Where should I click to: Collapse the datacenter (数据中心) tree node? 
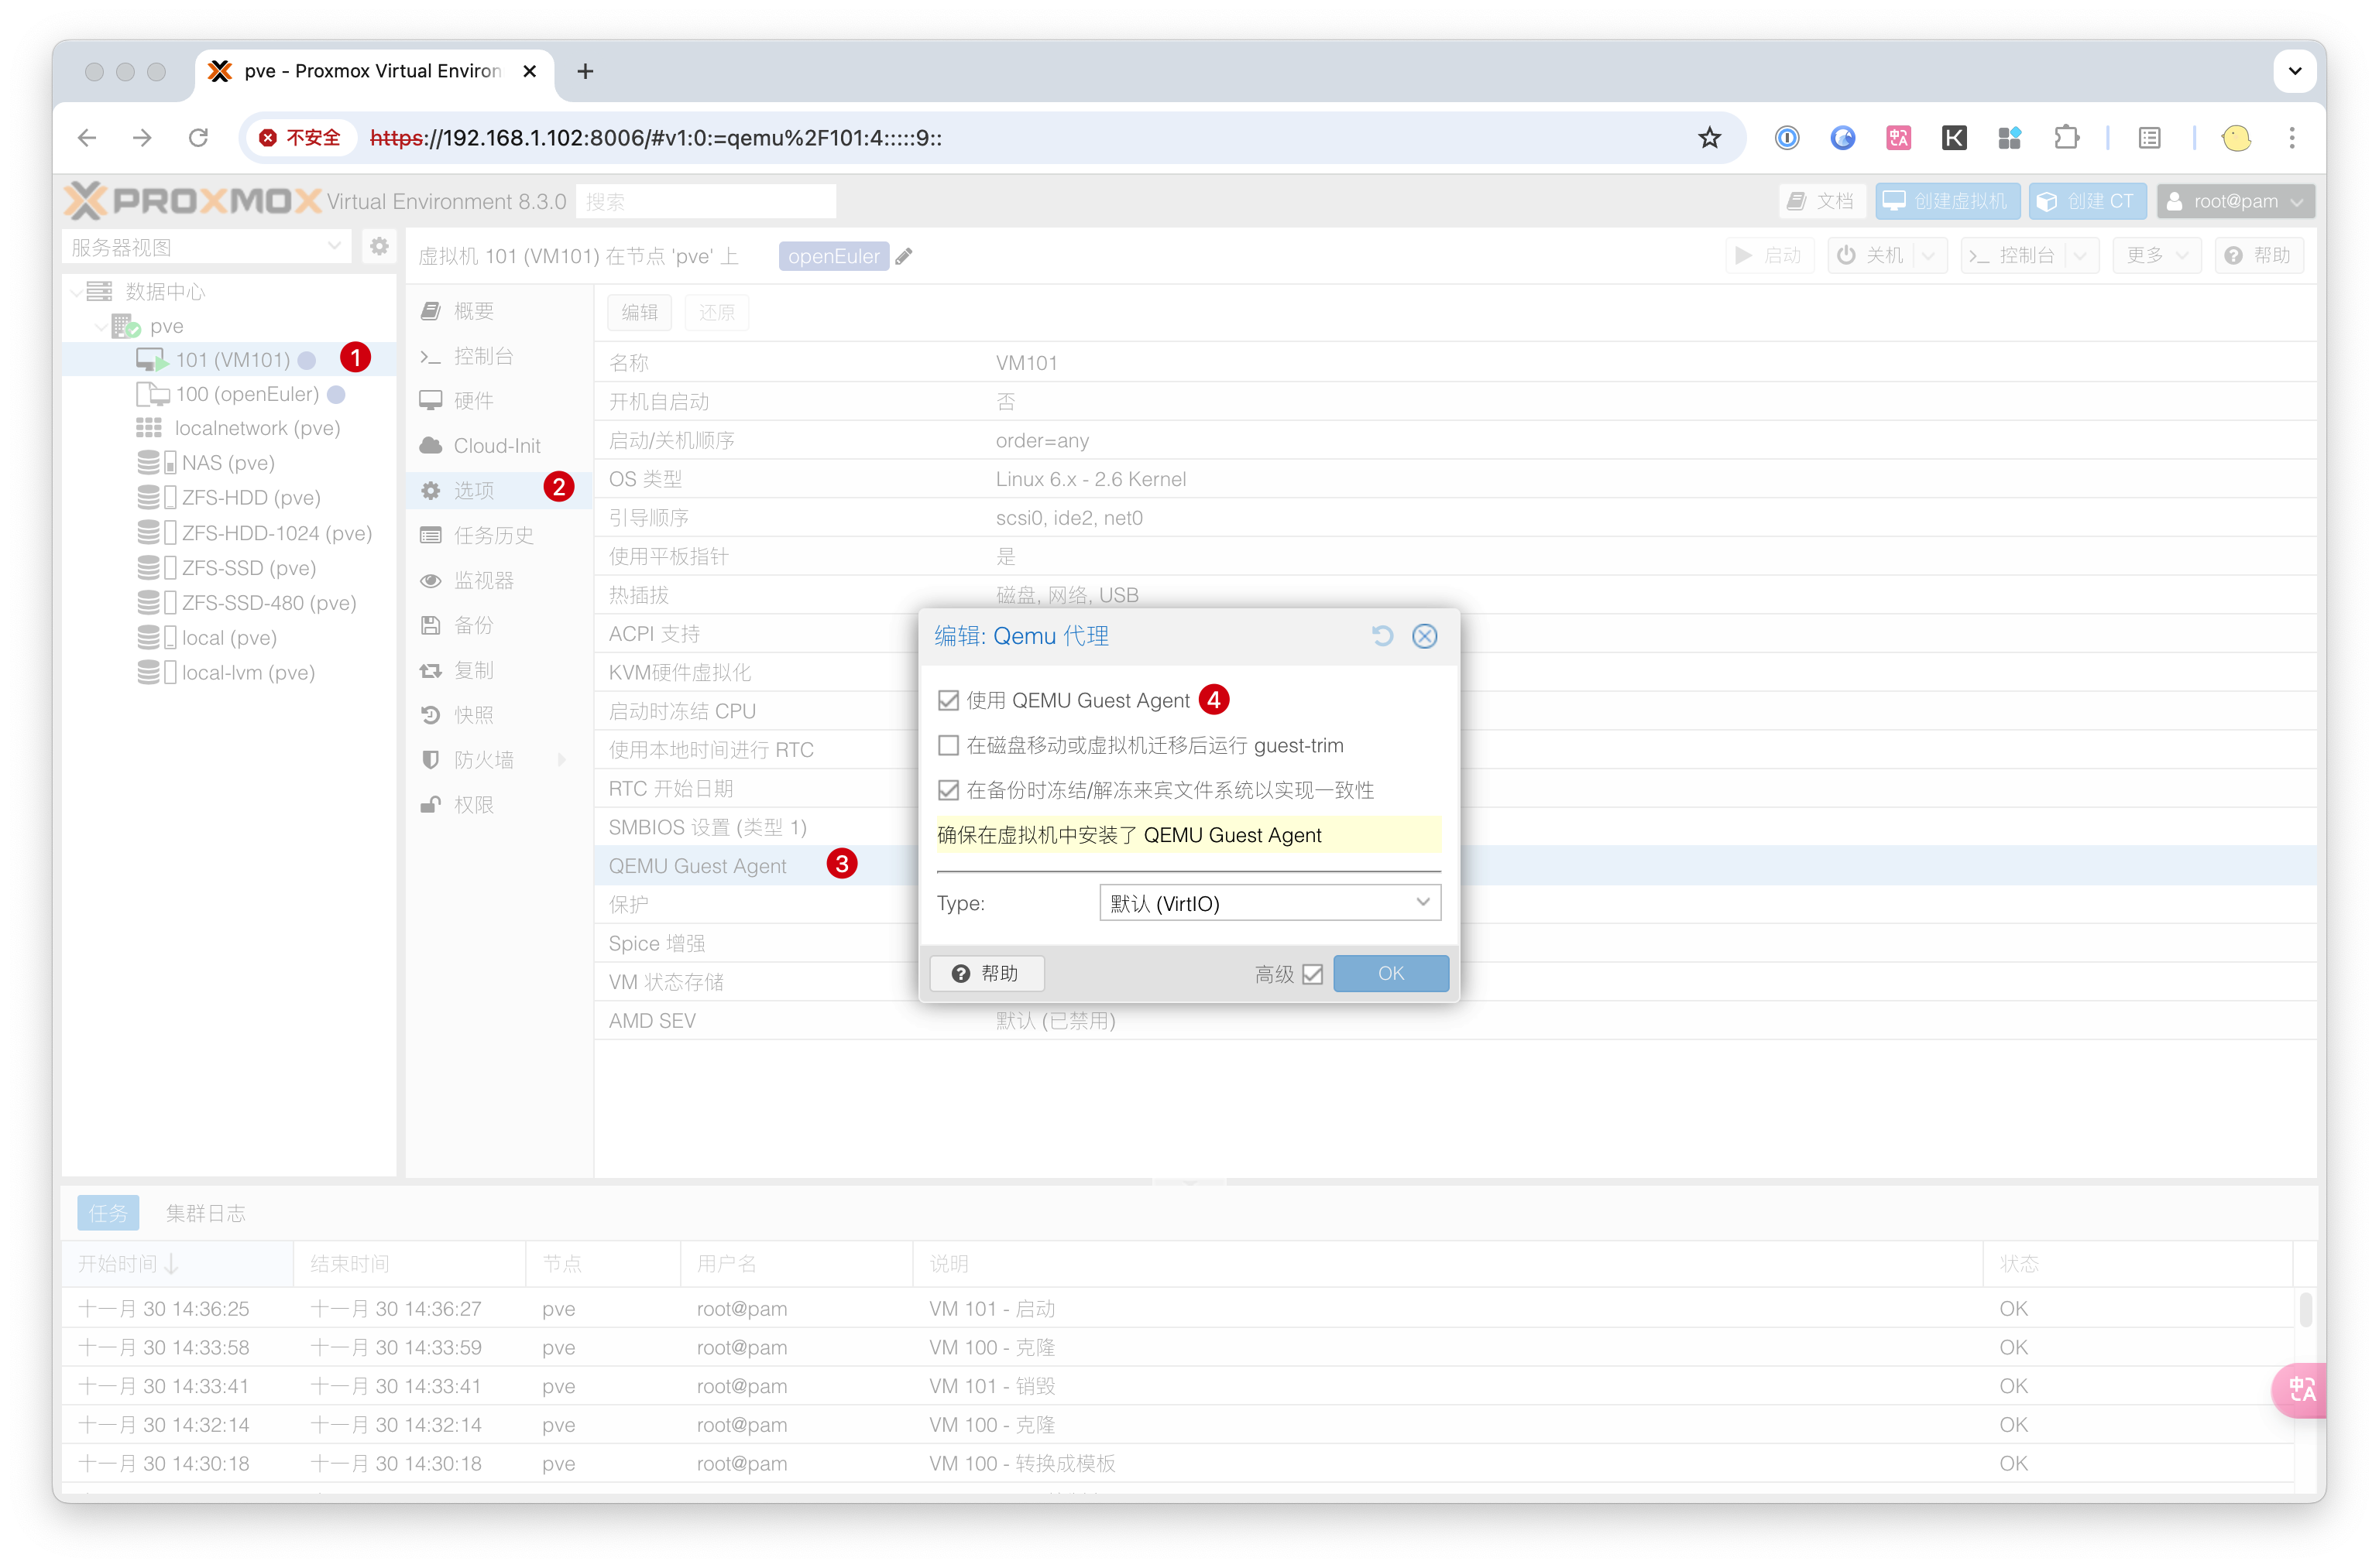(77, 292)
